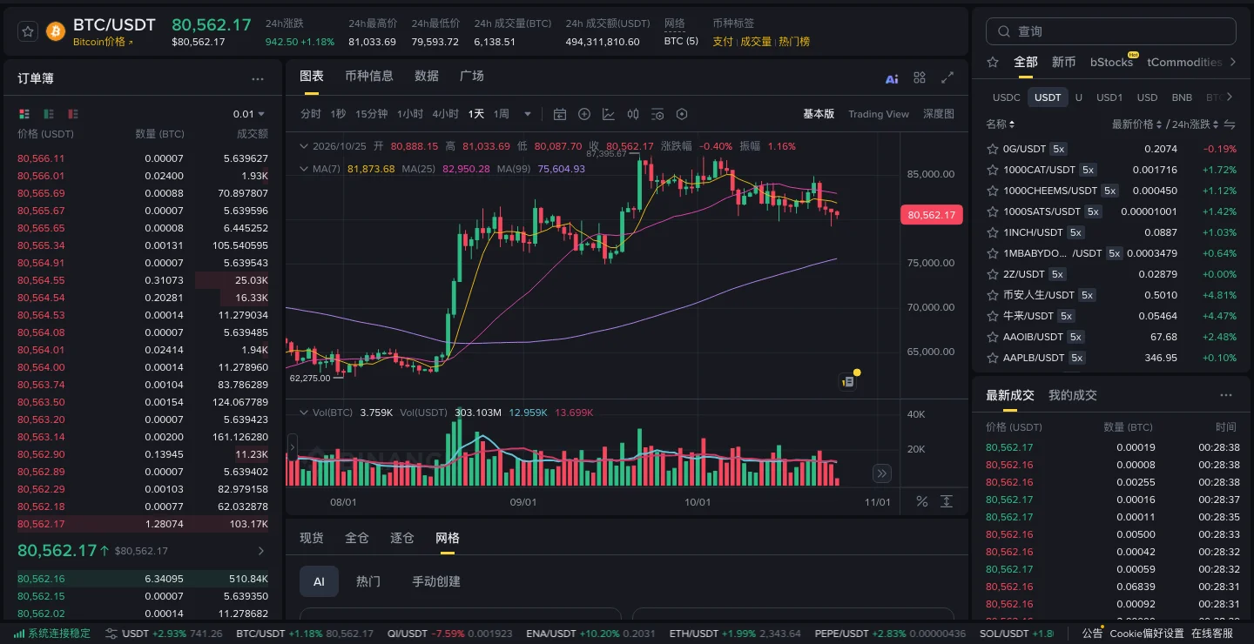Open the recent trades three-dots menu

point(1226,395)
